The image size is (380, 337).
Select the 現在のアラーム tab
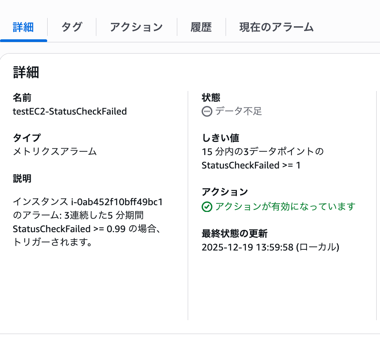[276, 27]
